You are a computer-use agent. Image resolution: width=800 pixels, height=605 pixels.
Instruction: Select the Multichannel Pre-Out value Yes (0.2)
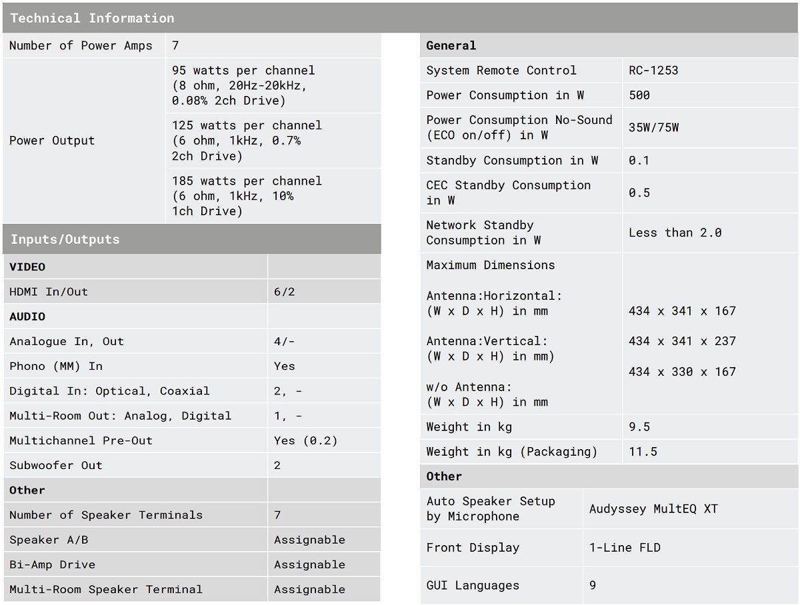[305, 440]
